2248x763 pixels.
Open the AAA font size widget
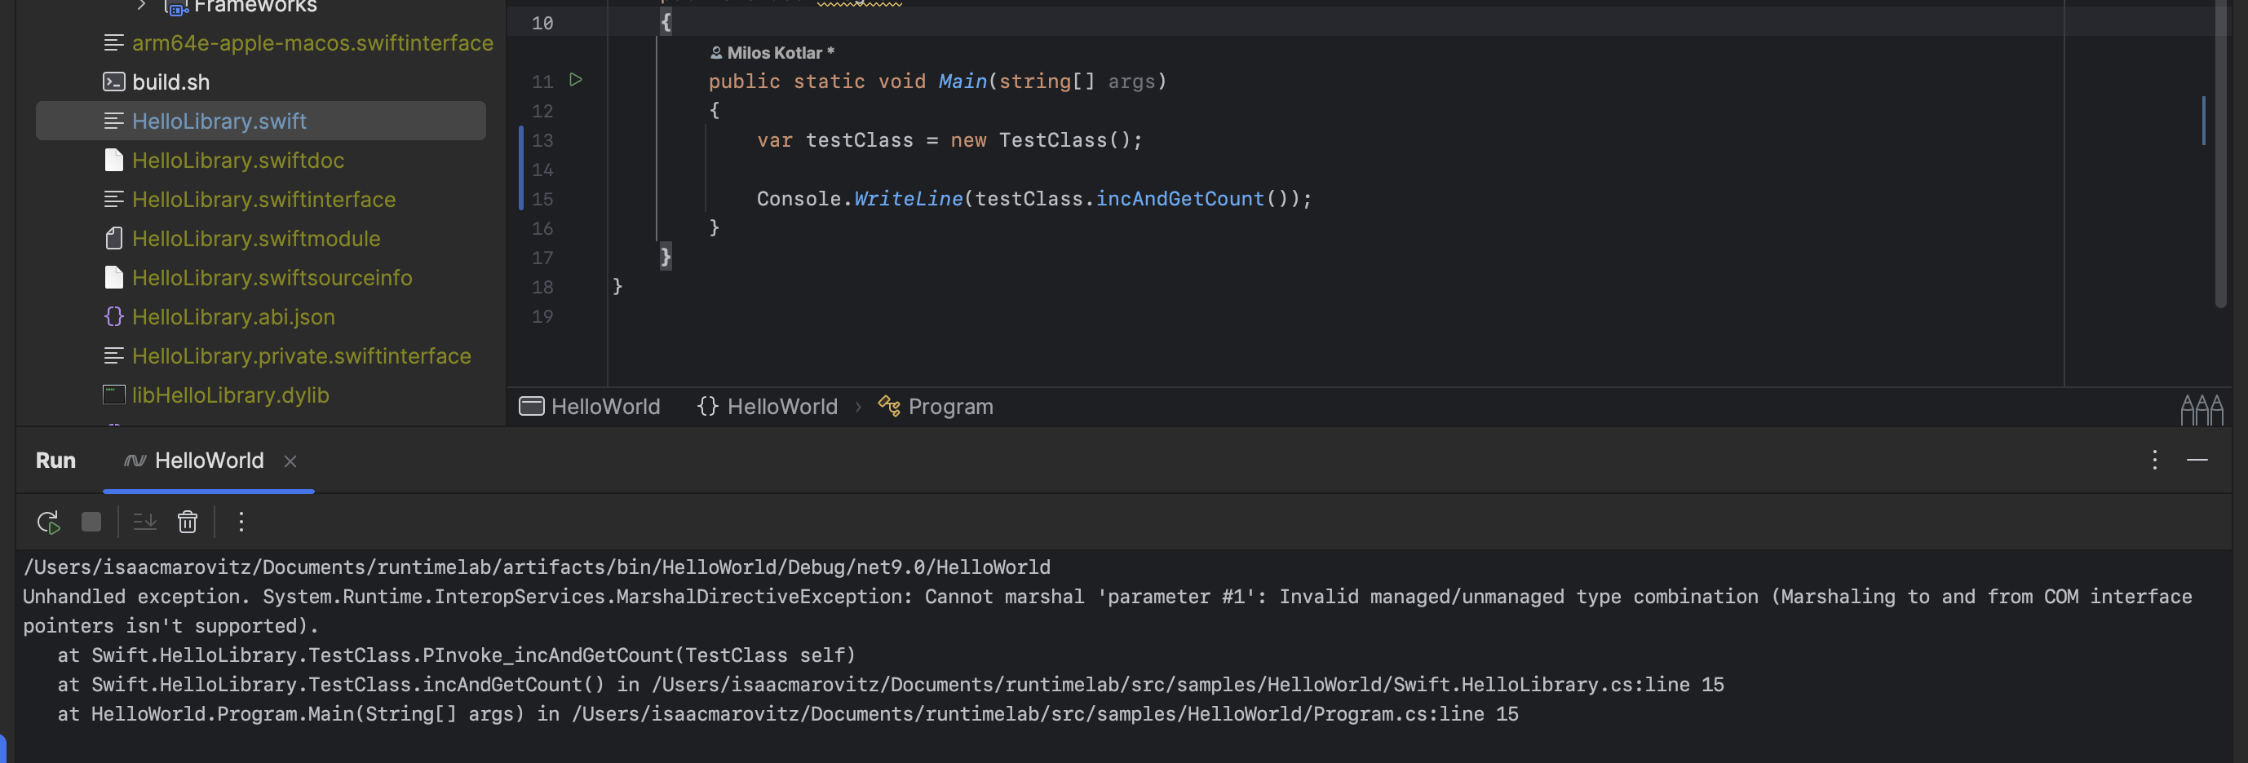[2201, 408]
